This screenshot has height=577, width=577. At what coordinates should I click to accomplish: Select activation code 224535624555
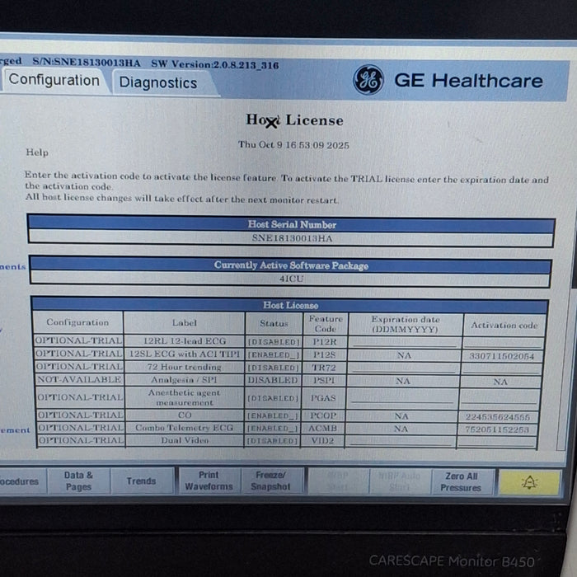tap(498, 417)
